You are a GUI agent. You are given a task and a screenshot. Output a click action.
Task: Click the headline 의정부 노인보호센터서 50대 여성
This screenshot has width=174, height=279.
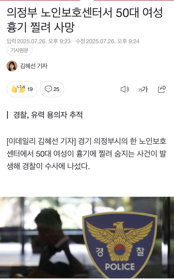(x=85, y=13)
